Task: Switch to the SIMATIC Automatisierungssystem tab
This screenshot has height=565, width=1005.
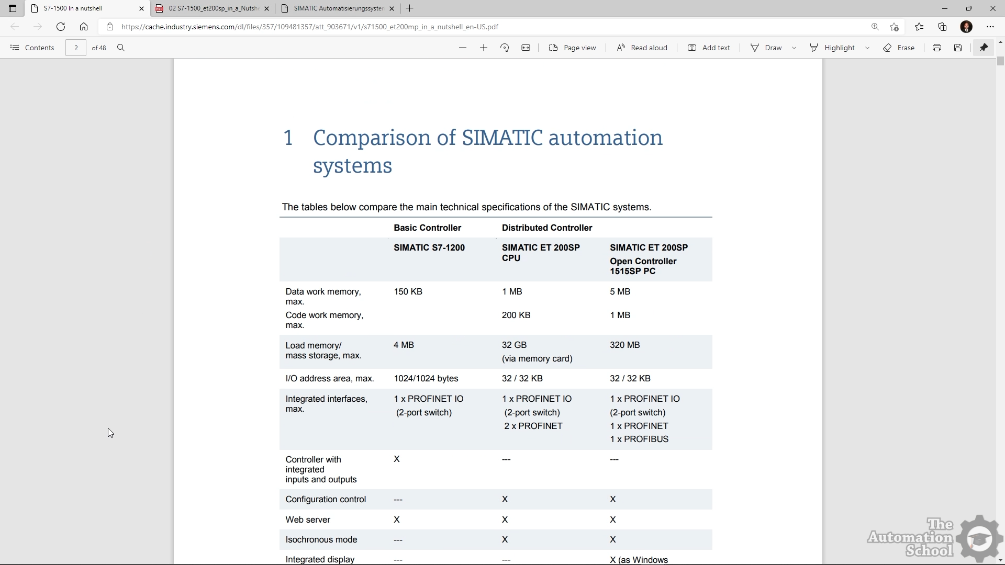Action: 338,8
